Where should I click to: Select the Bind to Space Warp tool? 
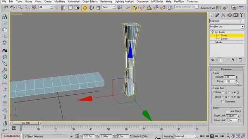click(34, 8)
